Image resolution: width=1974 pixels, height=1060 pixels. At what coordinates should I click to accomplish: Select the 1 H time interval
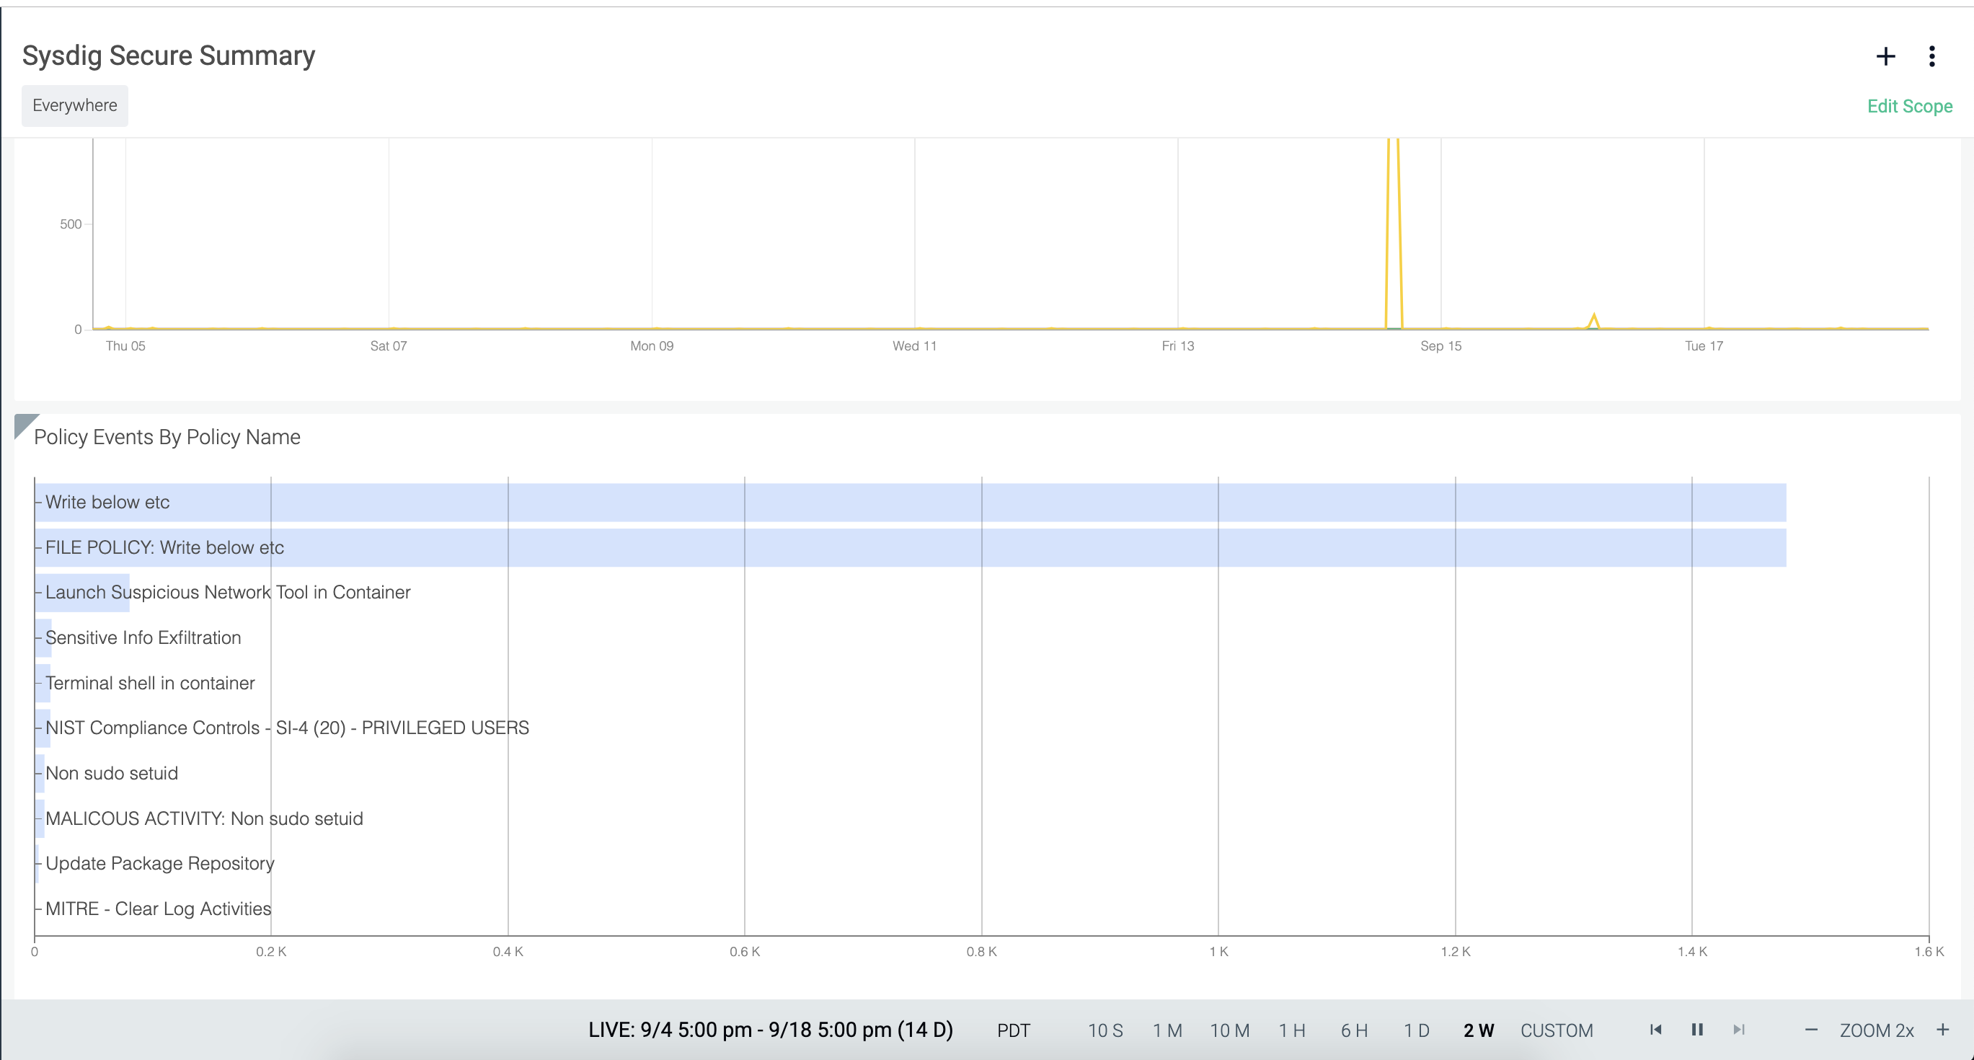coord(1292,1030)
